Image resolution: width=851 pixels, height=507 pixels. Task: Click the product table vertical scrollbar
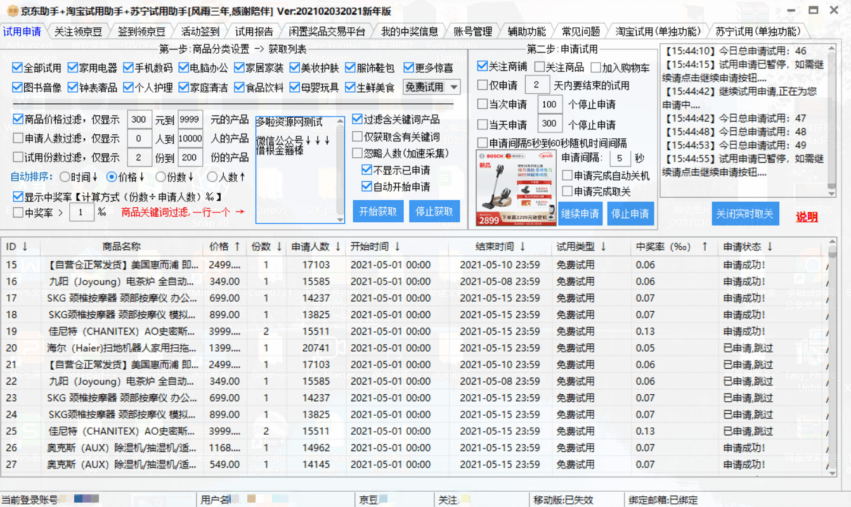click(x=831, y=358)
